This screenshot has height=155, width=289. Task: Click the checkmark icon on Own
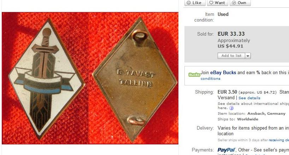click(234, 3)
